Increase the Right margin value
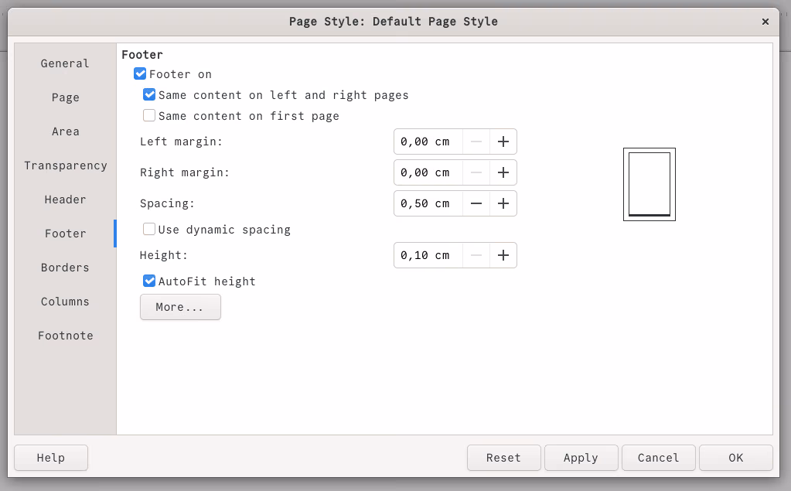Screen dimensions: 791x491 [503, 172]
